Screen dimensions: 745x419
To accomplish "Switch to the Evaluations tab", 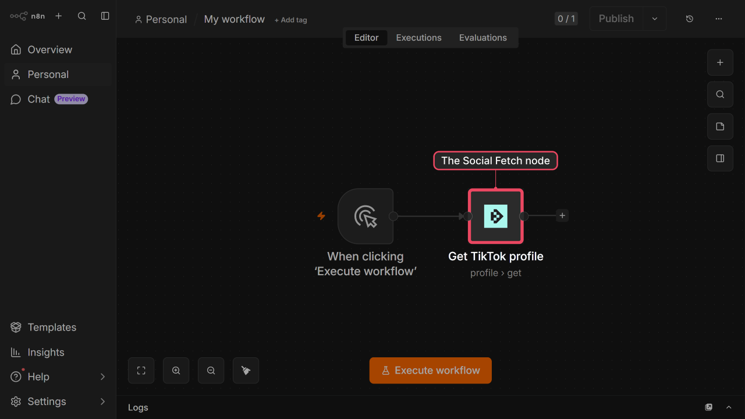I will [x=483, y=38].
